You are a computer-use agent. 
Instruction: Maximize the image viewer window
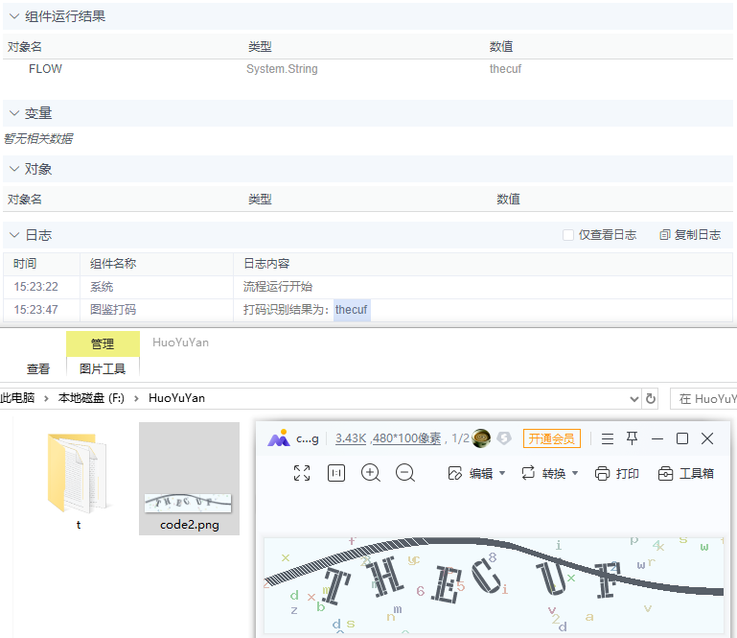tap(682, 438)
